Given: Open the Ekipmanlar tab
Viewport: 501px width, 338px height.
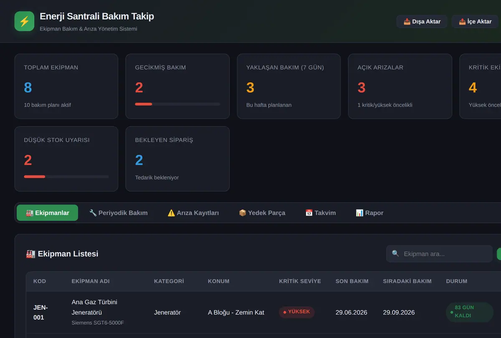Looking at the screenshot, I should 47,213.
